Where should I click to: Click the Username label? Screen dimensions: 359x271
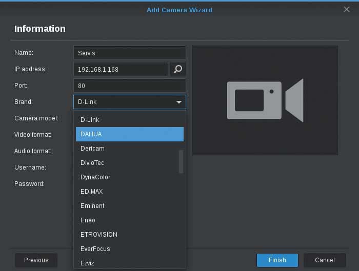30,168
